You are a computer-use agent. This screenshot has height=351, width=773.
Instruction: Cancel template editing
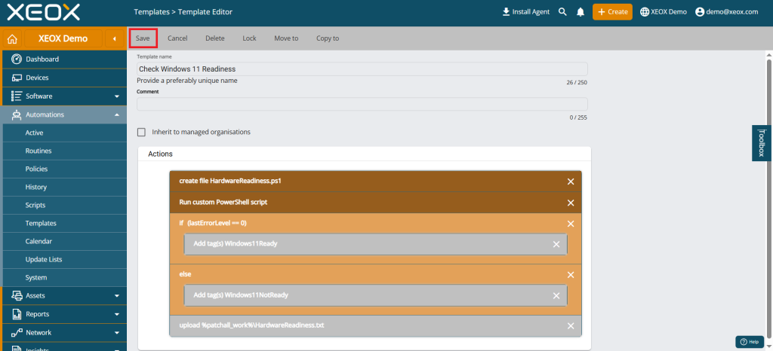[x=177, y=38]
